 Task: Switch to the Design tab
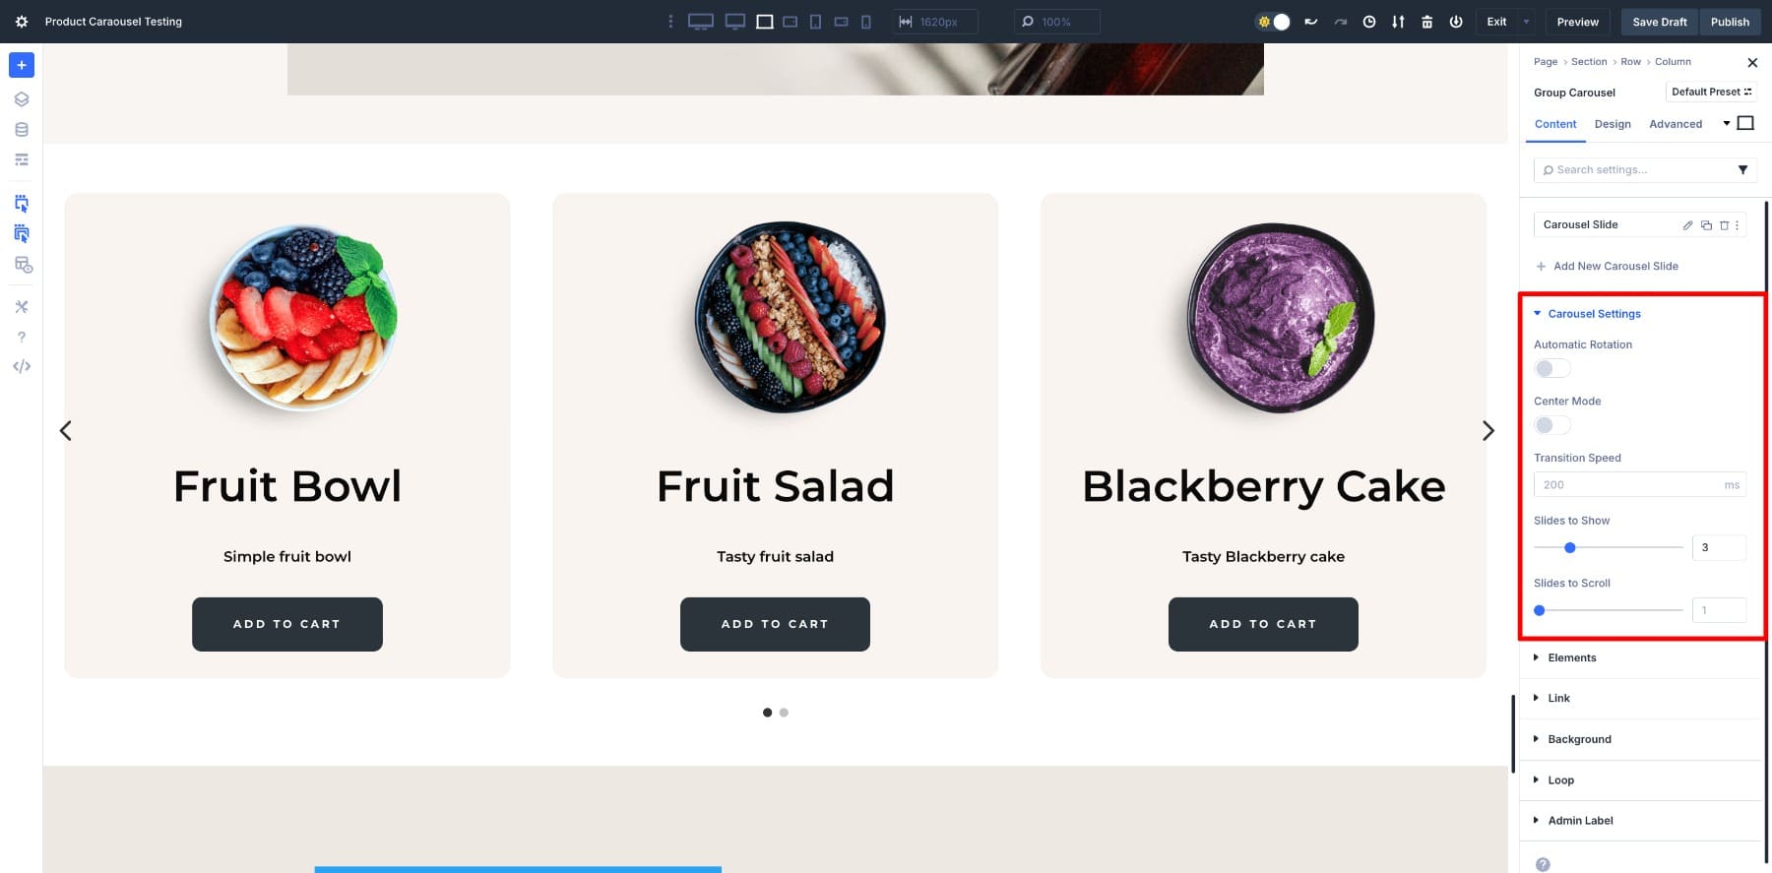(x=1613, y=124)
